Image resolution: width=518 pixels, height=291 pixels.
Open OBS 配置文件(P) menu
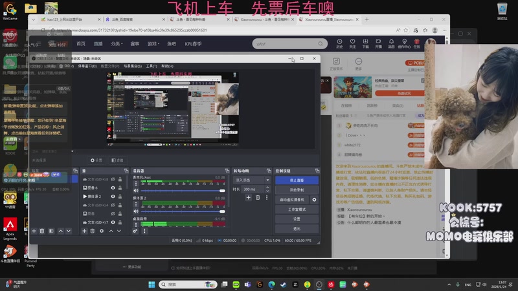(x=110, y=66)
